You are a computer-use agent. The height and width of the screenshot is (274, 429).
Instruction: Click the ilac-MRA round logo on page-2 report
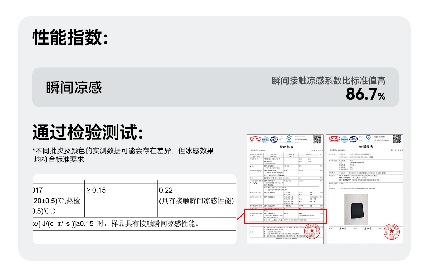click(265, 139)
